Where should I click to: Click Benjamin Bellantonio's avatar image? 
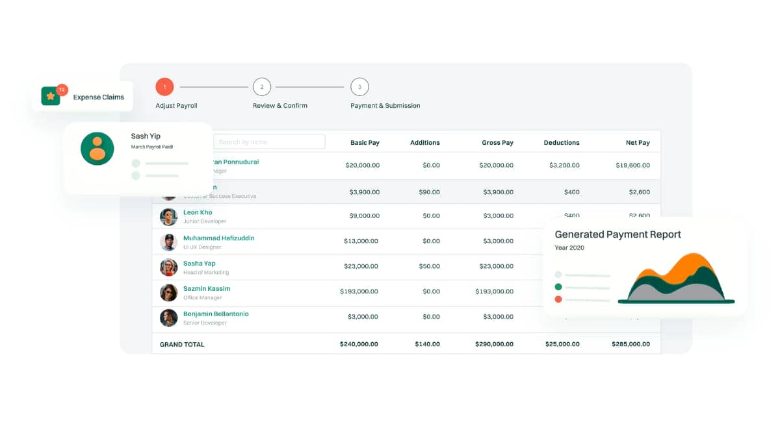point(168,317)
